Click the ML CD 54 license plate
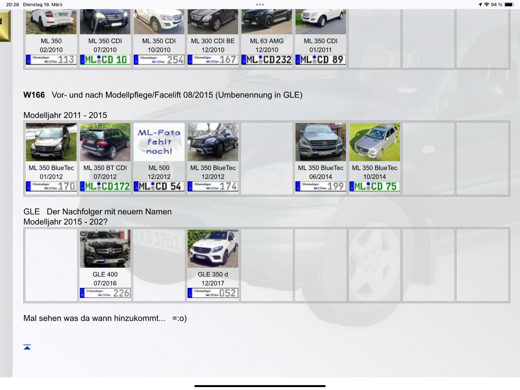 159,186
